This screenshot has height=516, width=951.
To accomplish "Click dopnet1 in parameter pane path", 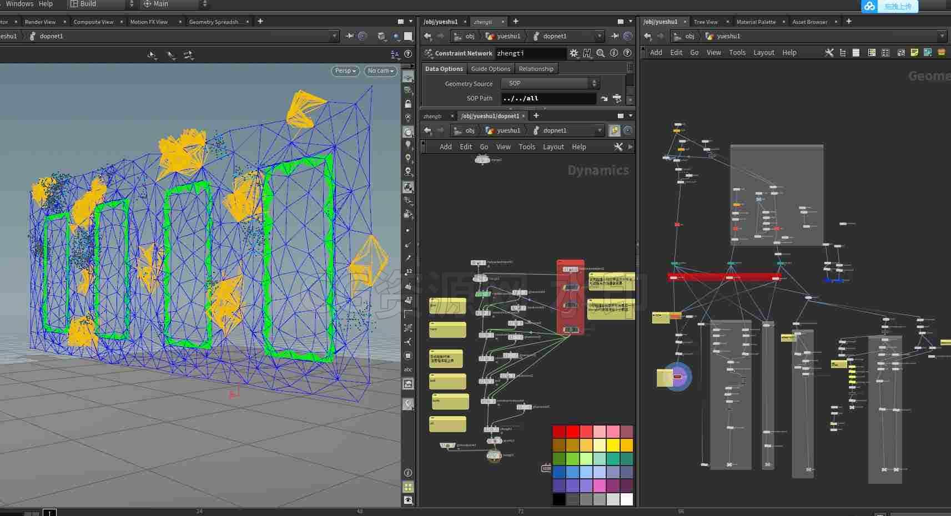I will tap(555, 36).
